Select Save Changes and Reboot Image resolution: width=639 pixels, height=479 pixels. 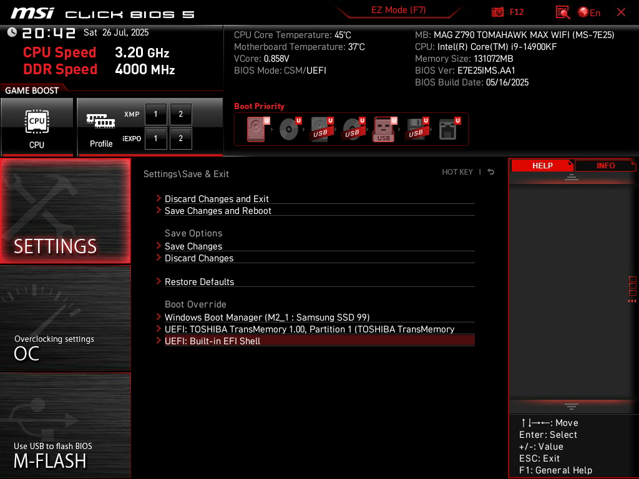[x=319, y=211]
